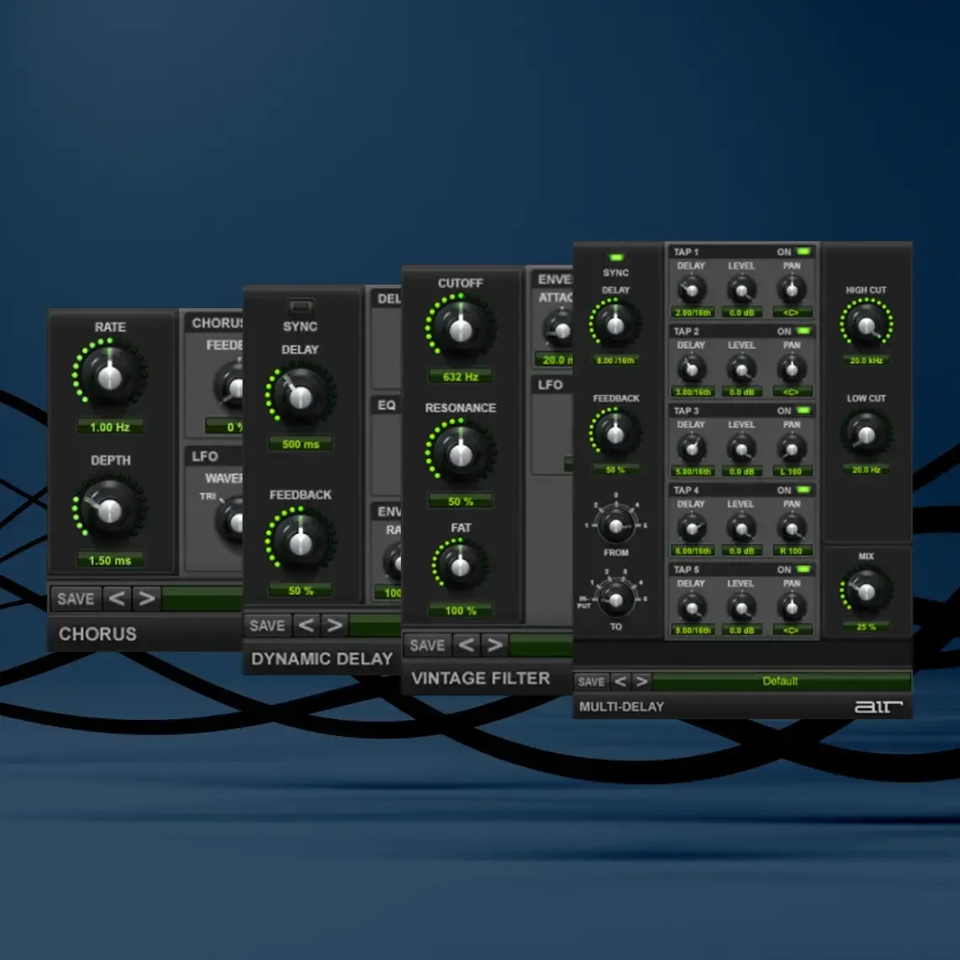
Task: Open the Chorus preset name field
Action: pyautogui.click(x=203, y=598)
